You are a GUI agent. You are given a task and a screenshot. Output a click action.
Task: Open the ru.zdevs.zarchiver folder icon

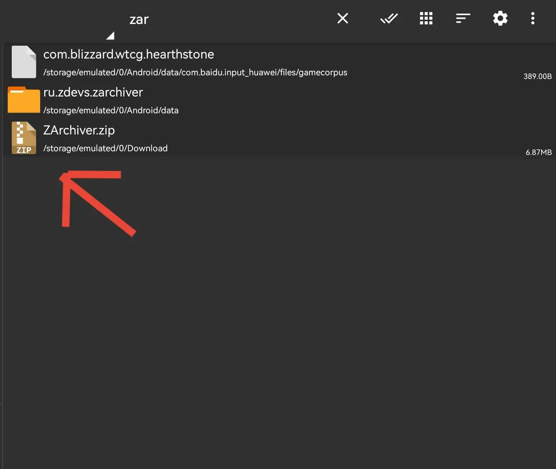24,100
